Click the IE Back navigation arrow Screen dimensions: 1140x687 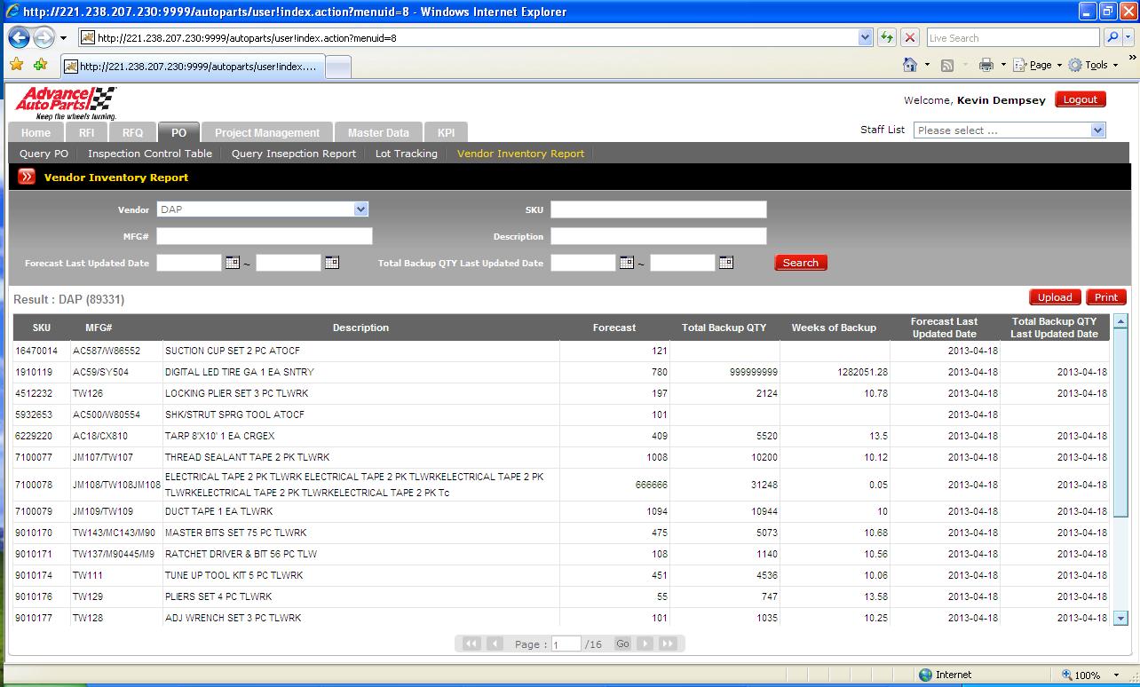(20, 38)
